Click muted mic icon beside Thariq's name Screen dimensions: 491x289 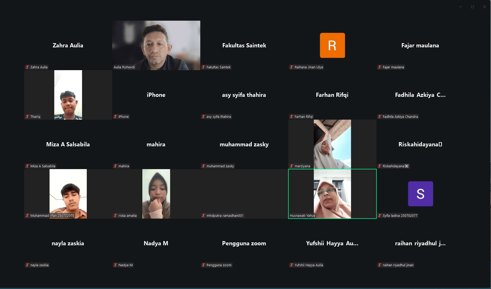[27, 117]
